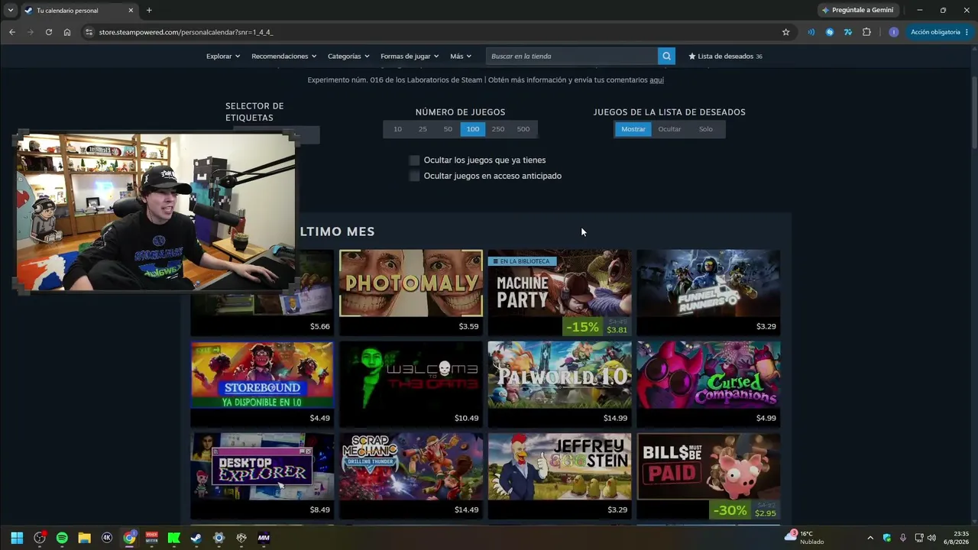Open the weather widget showing Nublado

(805, 538)
